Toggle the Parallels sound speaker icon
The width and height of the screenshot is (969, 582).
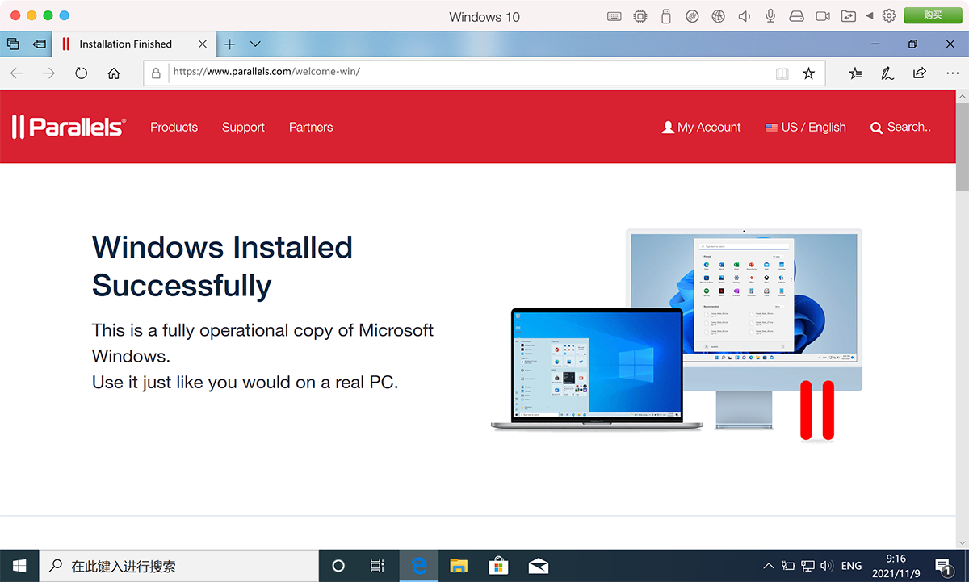745,16
